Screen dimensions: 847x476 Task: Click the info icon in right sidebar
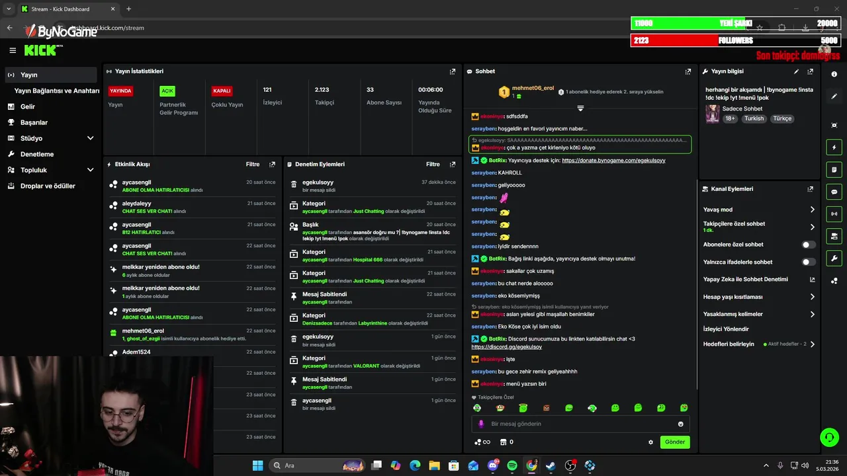click(x=834, y=74)
